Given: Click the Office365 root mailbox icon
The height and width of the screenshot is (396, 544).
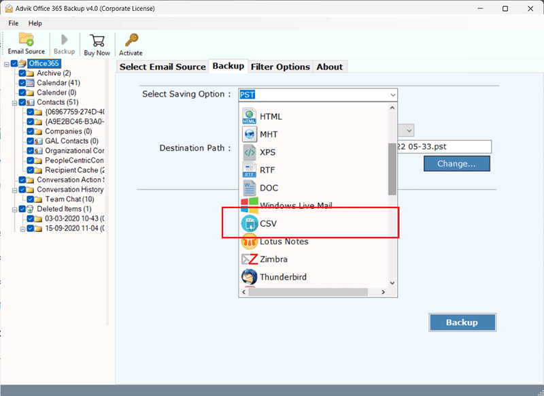Looking at the screenshot, I should [x=22, y=63].
